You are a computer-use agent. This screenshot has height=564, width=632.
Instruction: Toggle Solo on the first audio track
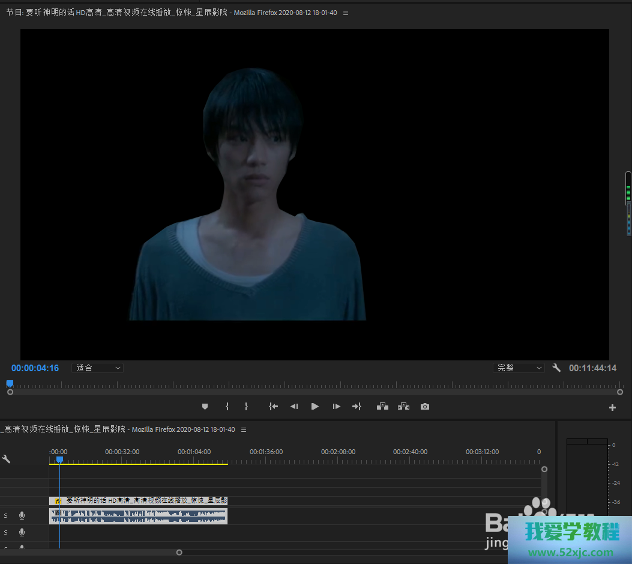point(6,515)
